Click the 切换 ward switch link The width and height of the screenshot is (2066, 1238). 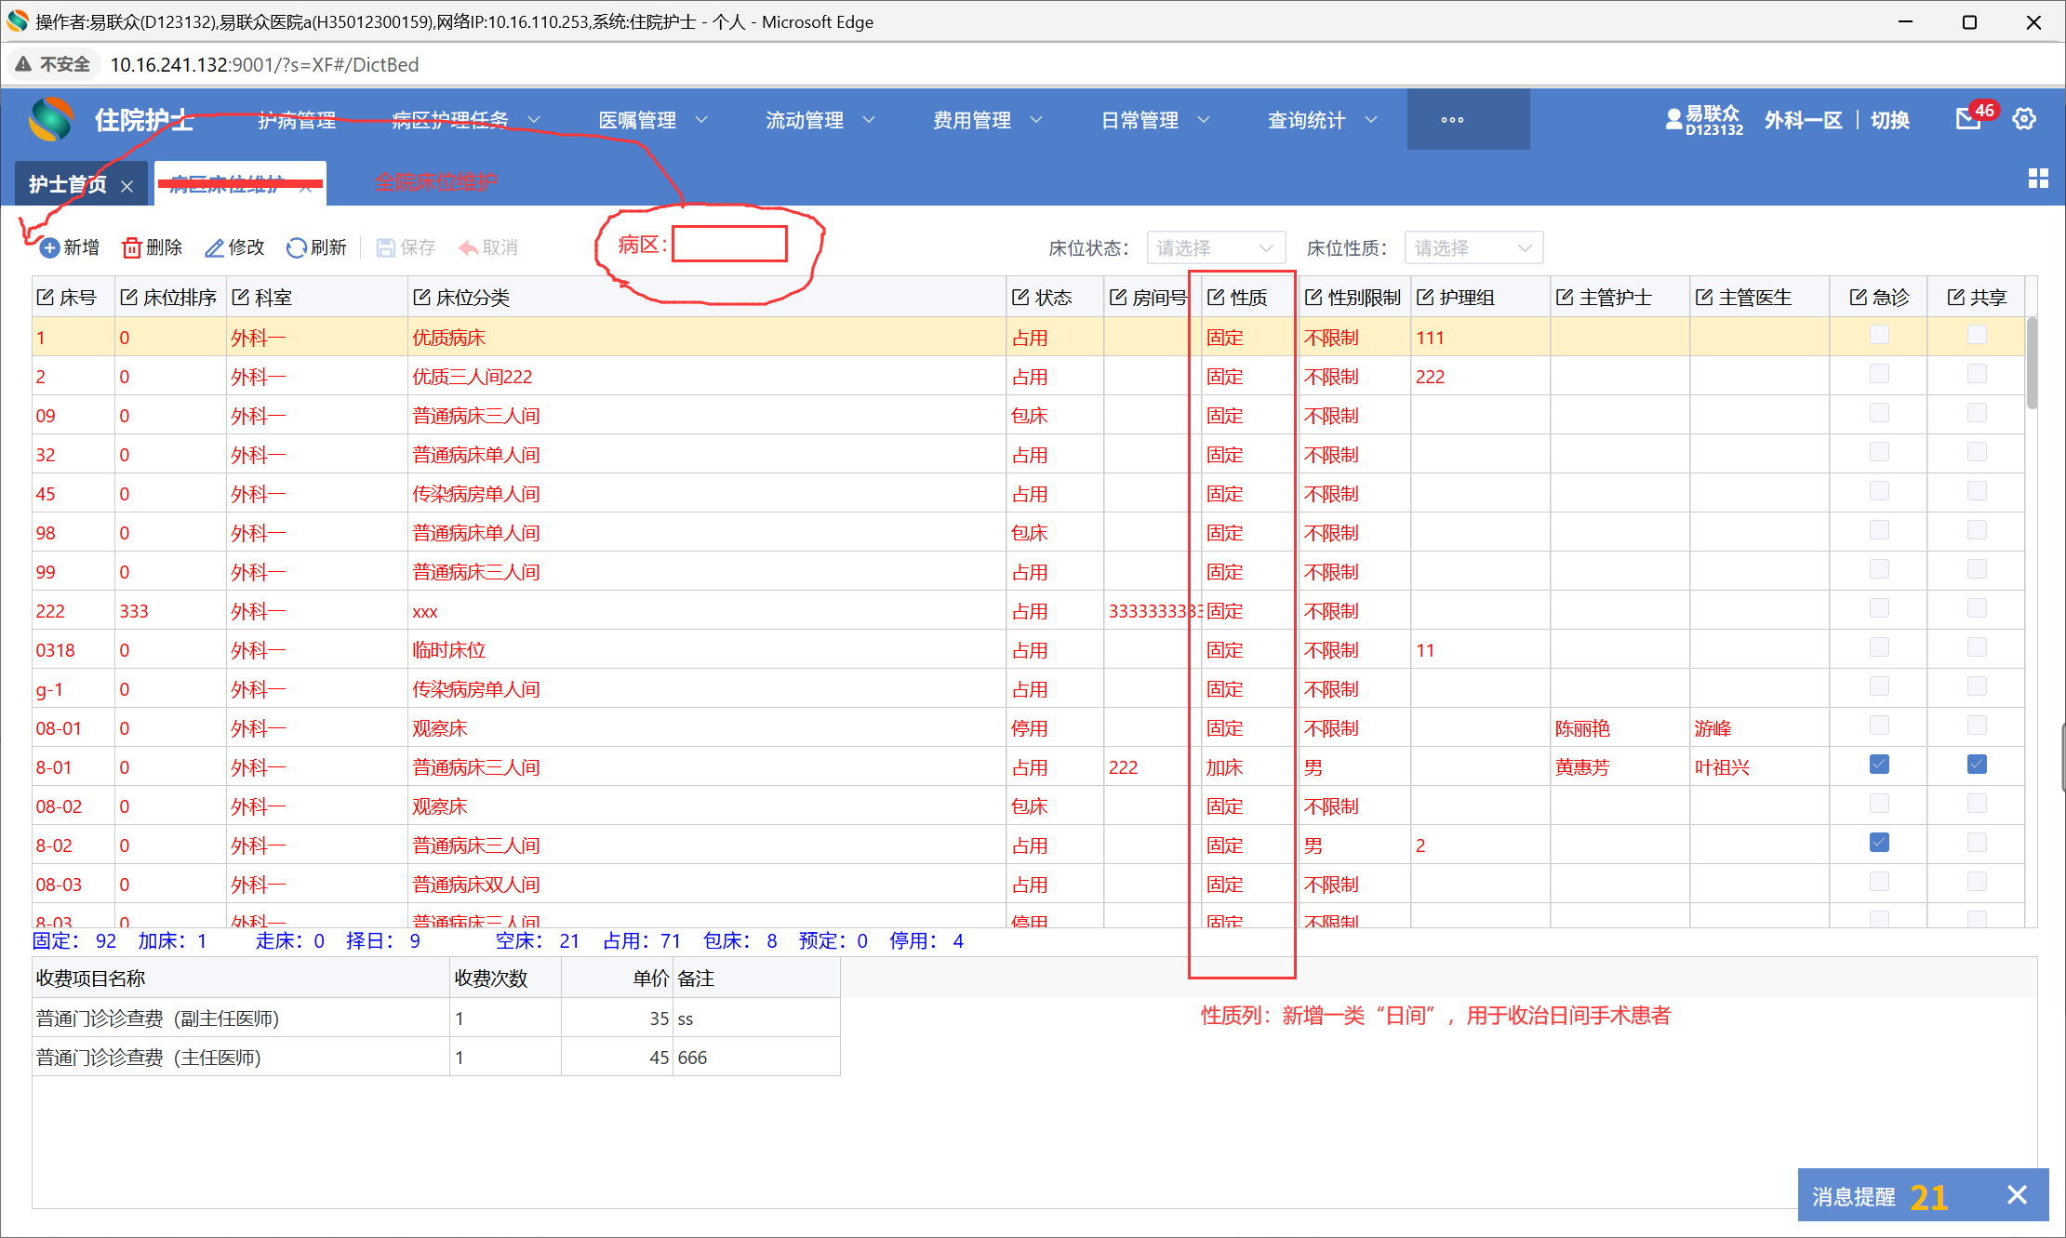(x=1889, y=120)
